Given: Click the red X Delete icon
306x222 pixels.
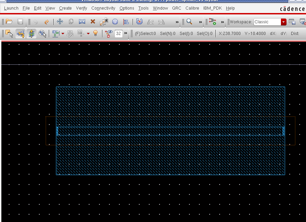Looking at the screenshot, I should point(93,22).
